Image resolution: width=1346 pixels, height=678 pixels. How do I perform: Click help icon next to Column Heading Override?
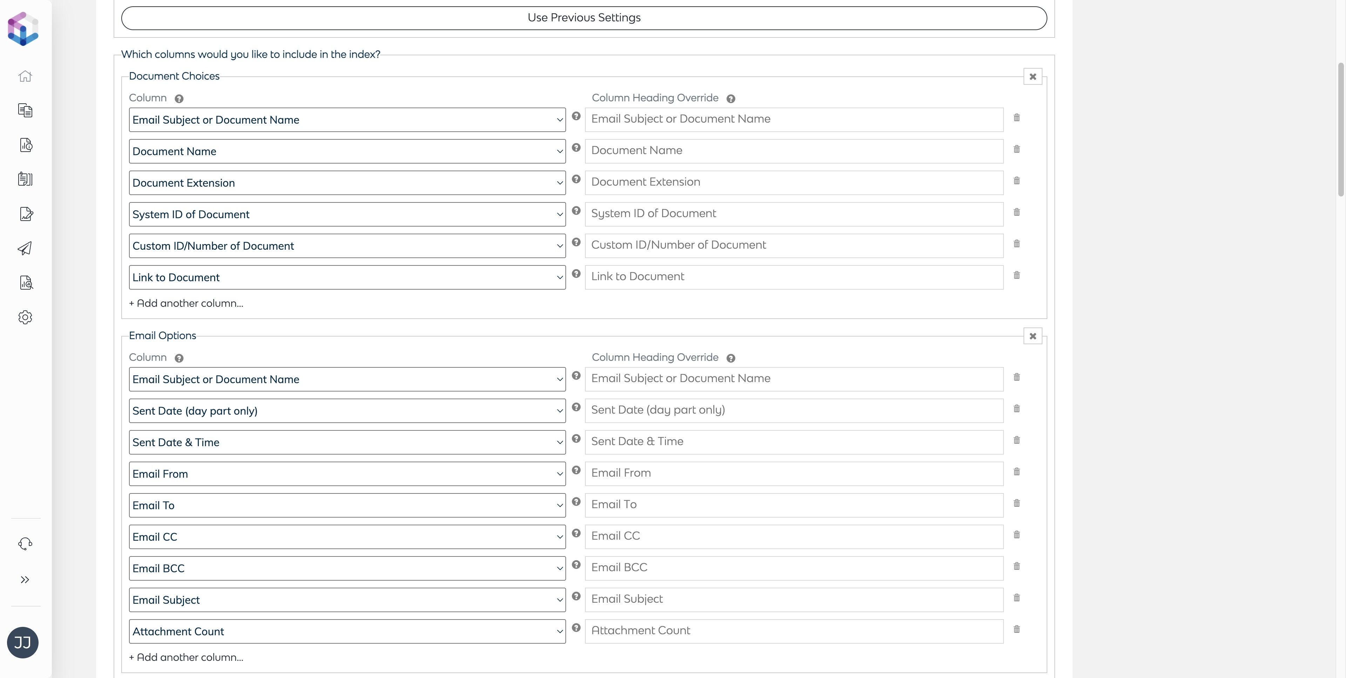coord(730,99)
